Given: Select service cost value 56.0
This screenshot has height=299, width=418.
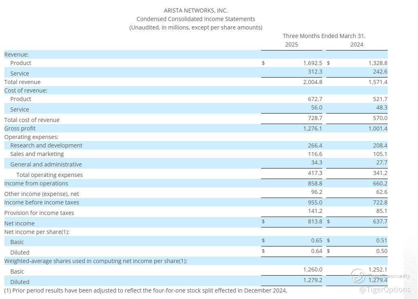Looking at the screenshot, I should [x=317, y=107].
